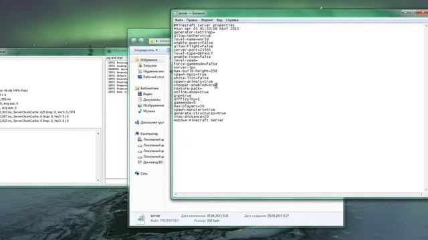The image size is (428, 240).
Task: Click the Загрузки folder icon
Action: pos(140,65)
